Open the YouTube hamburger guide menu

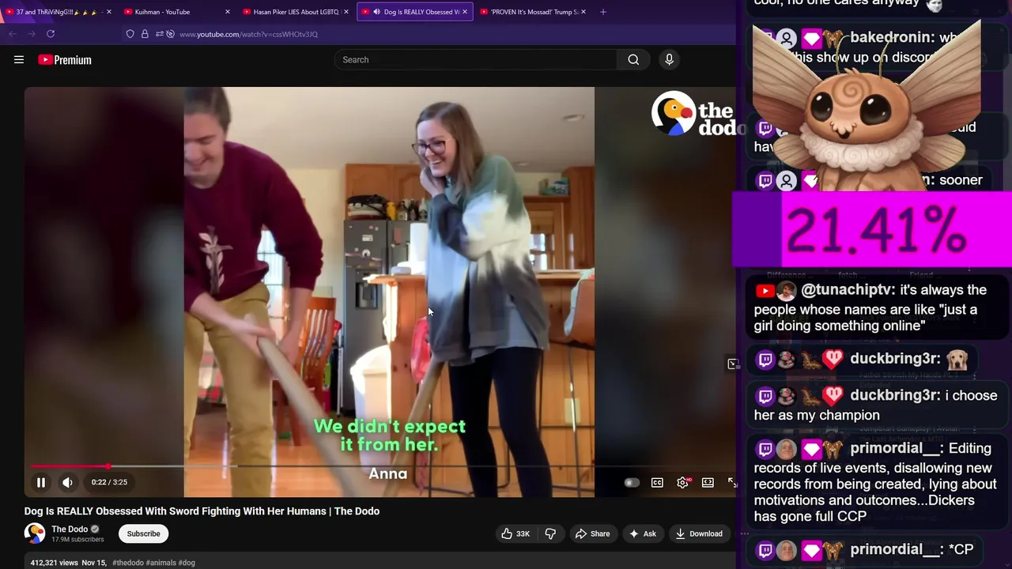(19, 60)
